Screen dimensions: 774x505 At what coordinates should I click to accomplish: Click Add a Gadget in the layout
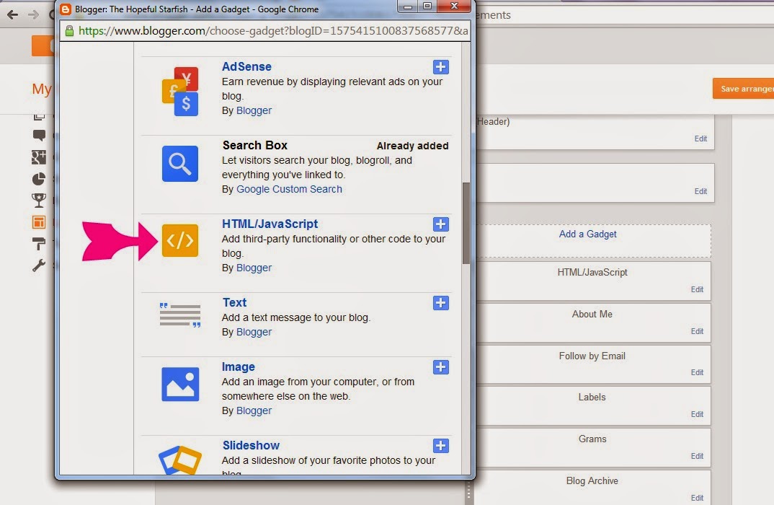tap(587, 234)
